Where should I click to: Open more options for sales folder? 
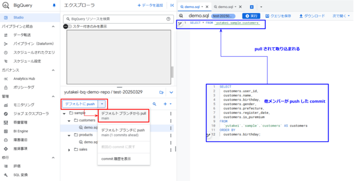[171, 150]
